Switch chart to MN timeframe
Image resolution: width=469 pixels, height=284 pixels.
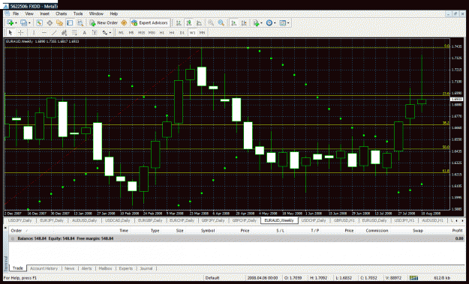(x=202, y=32)
